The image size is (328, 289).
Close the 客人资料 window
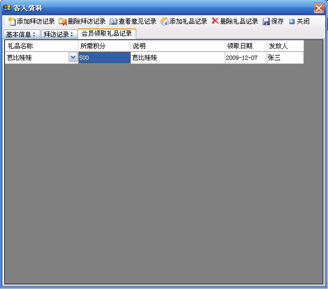click(x=319, y=8)
